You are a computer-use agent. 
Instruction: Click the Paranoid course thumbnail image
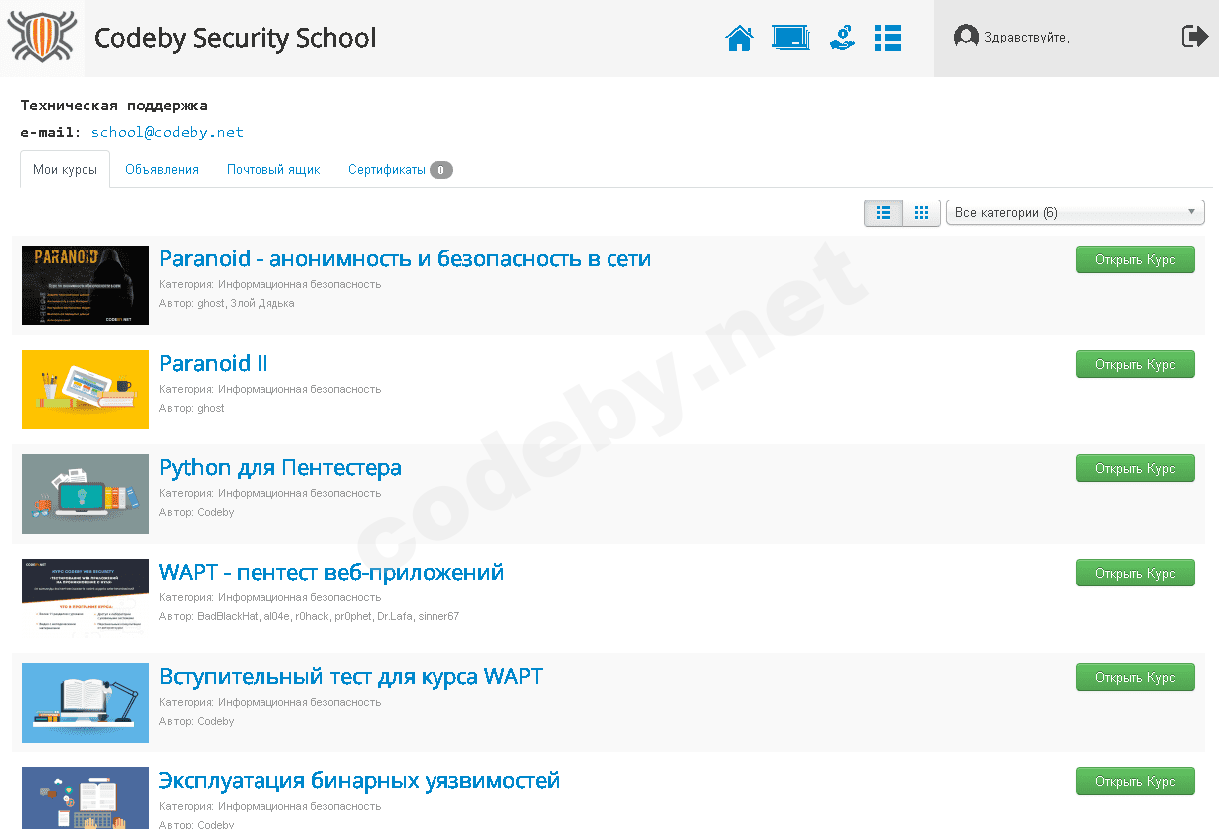86,285
